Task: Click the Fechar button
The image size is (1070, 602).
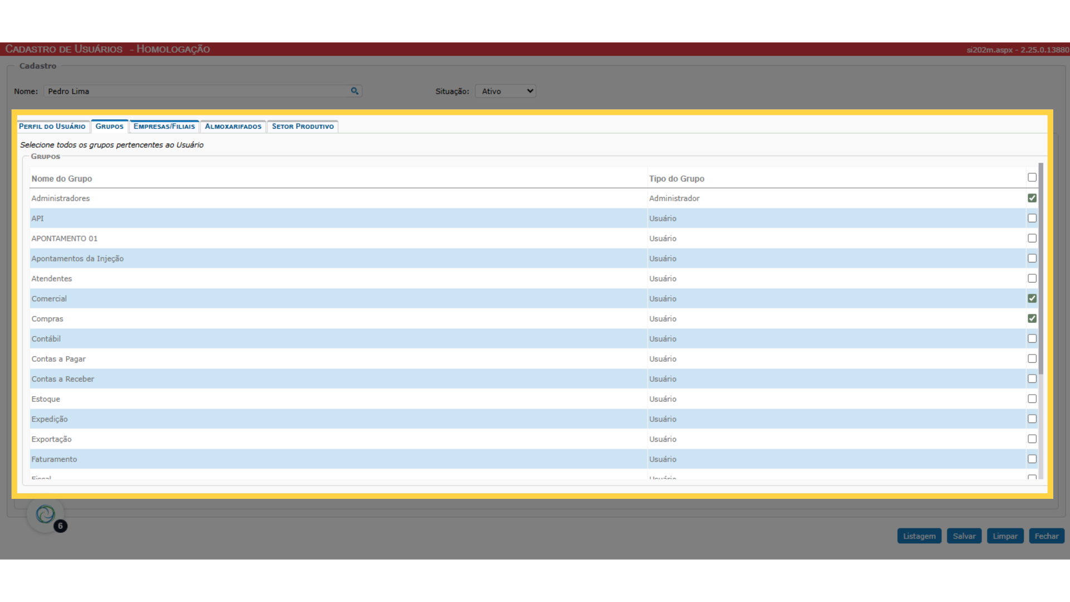Action: point(1047,536)
